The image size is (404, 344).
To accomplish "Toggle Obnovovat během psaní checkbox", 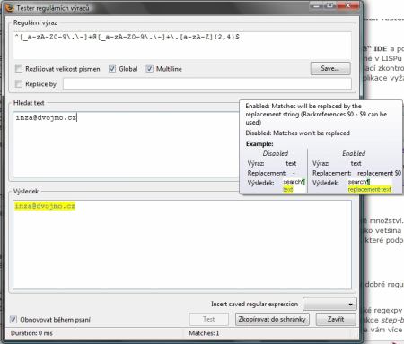I will coord(13,320).
